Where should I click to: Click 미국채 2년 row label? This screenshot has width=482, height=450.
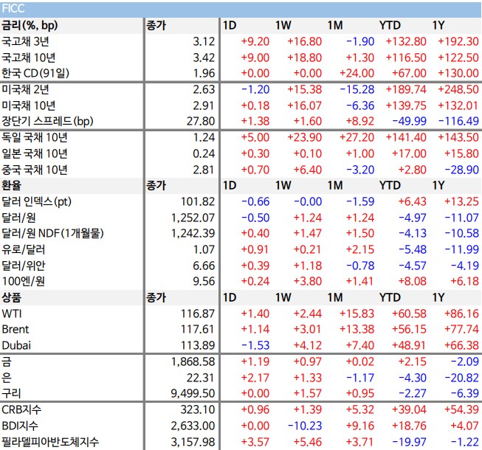pos(25,89)
